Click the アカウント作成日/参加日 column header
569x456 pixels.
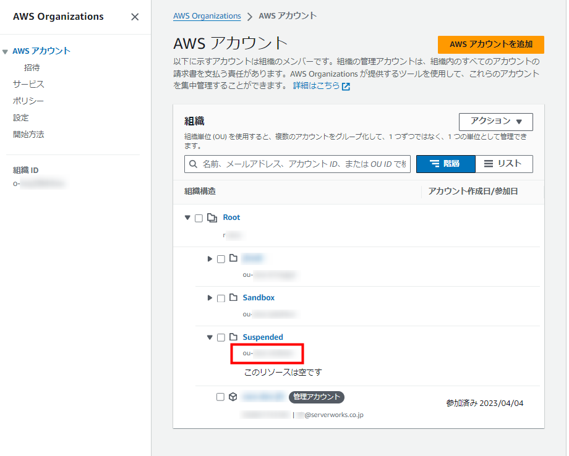click(x=473, y=192)
